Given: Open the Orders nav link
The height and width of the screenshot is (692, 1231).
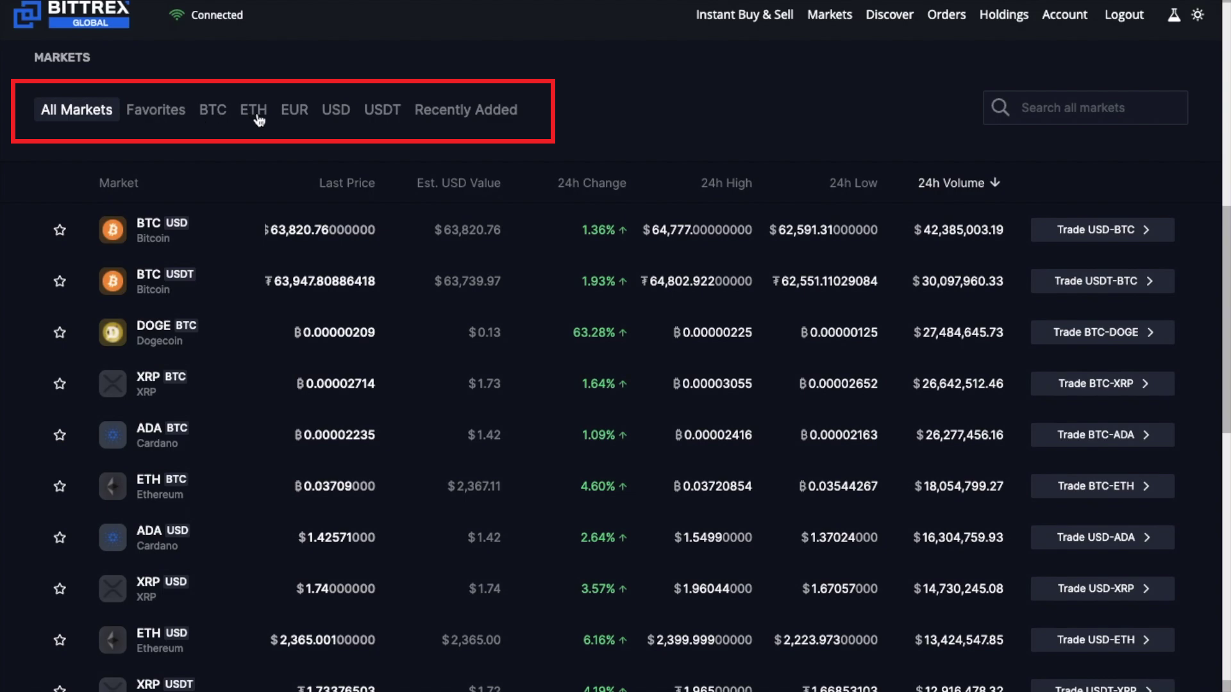Looking at the screenshot, I should (x=946, y=15).
